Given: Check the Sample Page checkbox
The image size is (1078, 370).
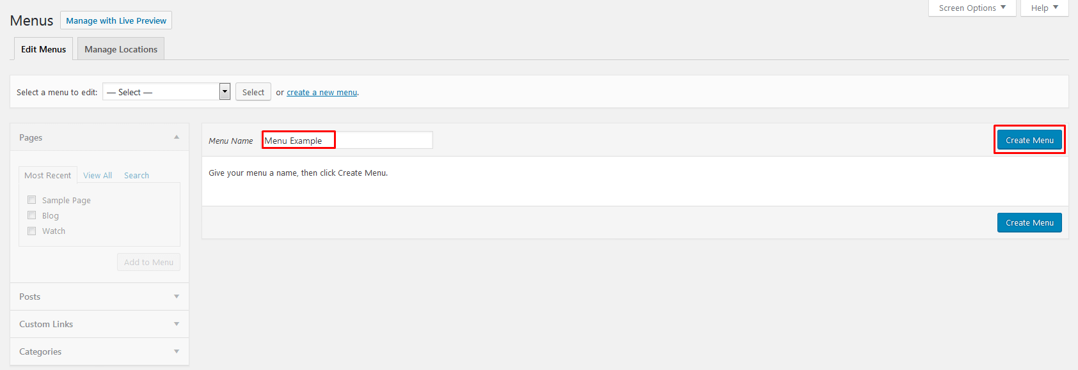Looking at the screenshot, I should [32, 200].
